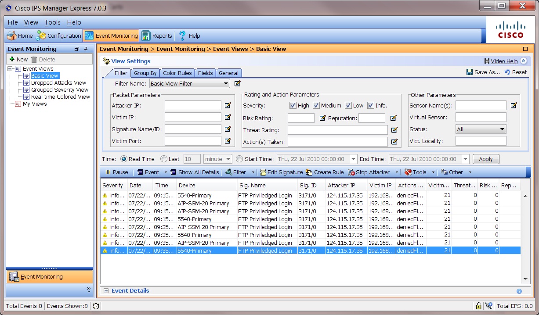The width and height of the screenshot is (539, 315).
Task: Expand the Event Details section
Action: point(106,291)
